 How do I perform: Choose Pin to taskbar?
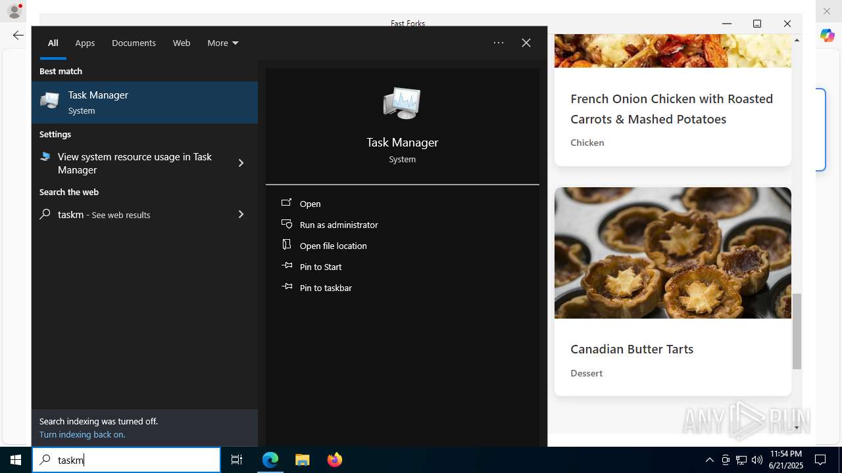pyautogui.click(x=326, y=288)
